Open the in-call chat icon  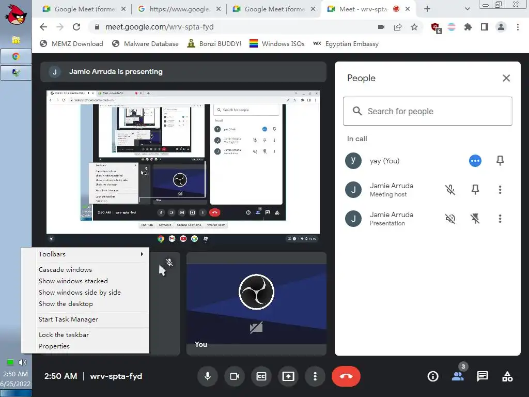(483, 376)
